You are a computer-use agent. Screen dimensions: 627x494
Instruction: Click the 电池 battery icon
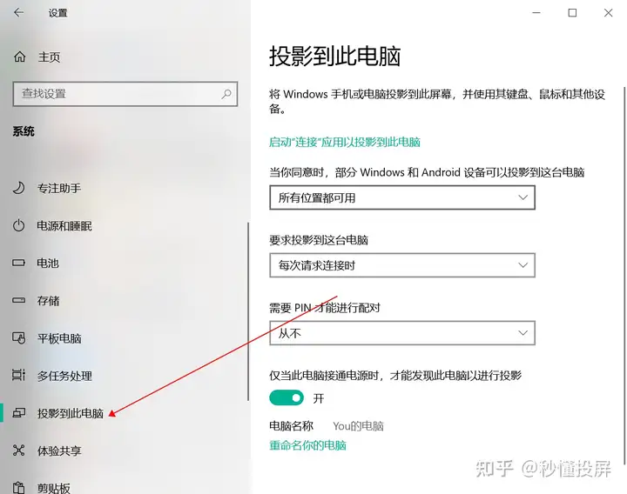[19, 263]
